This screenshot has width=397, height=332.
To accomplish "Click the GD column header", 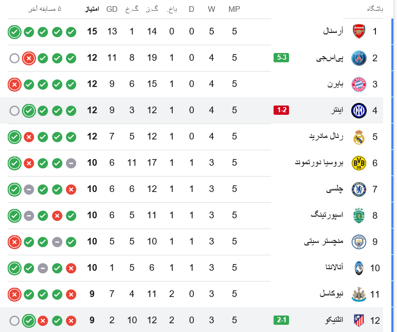I will point(112,9).
